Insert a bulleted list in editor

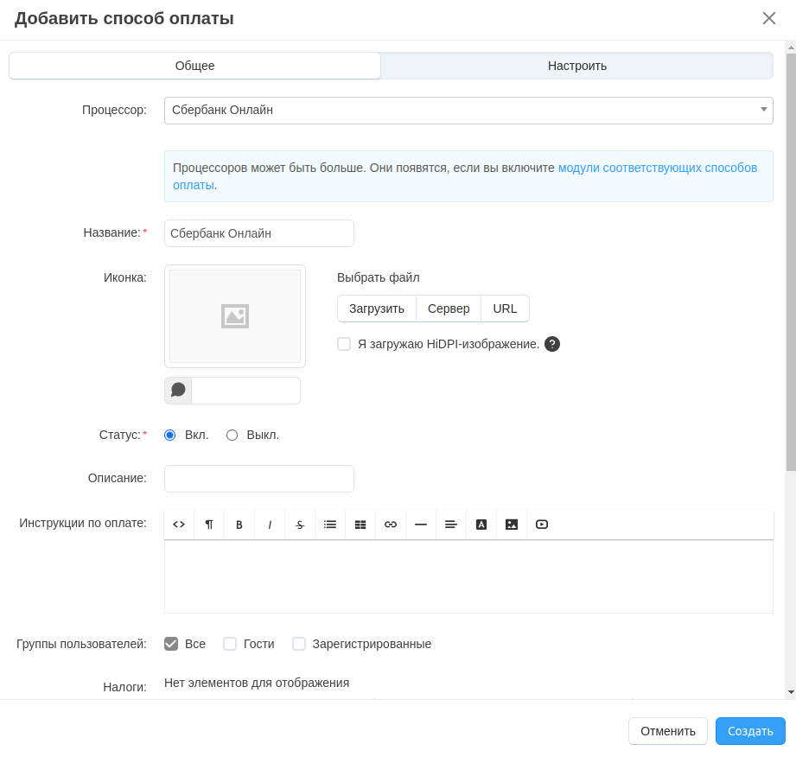(330, 525)
